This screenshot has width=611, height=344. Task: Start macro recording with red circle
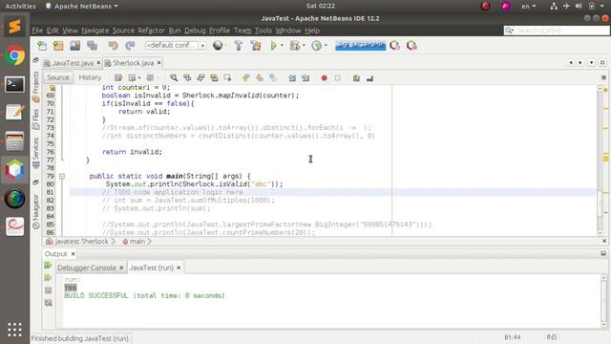(325, 78)
